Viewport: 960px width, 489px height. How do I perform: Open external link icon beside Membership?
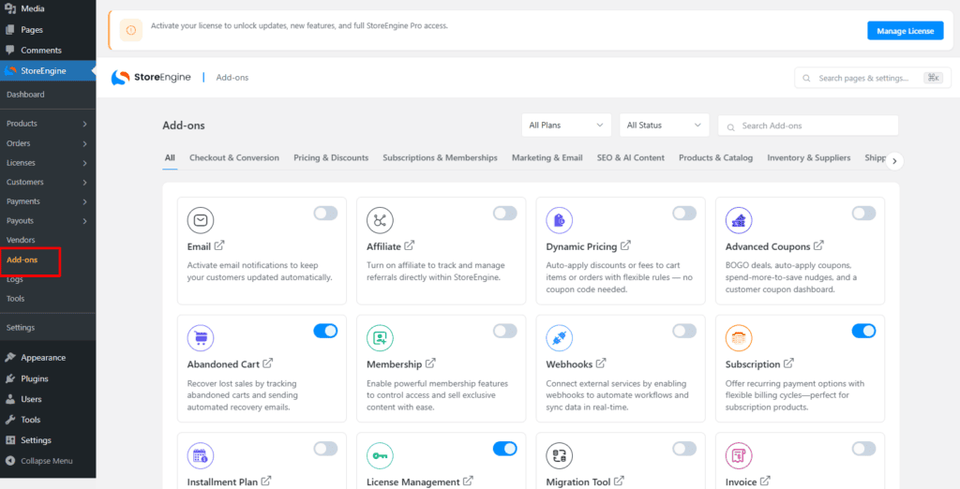pyautogui.click(x=430, y=363)
